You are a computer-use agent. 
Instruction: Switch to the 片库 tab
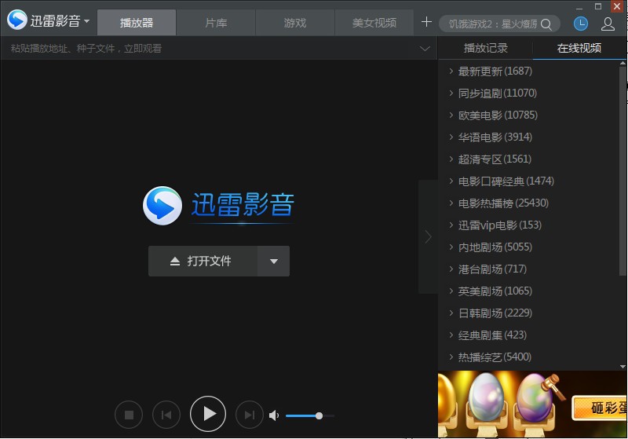pyautogui.click(x=216, y=23)
